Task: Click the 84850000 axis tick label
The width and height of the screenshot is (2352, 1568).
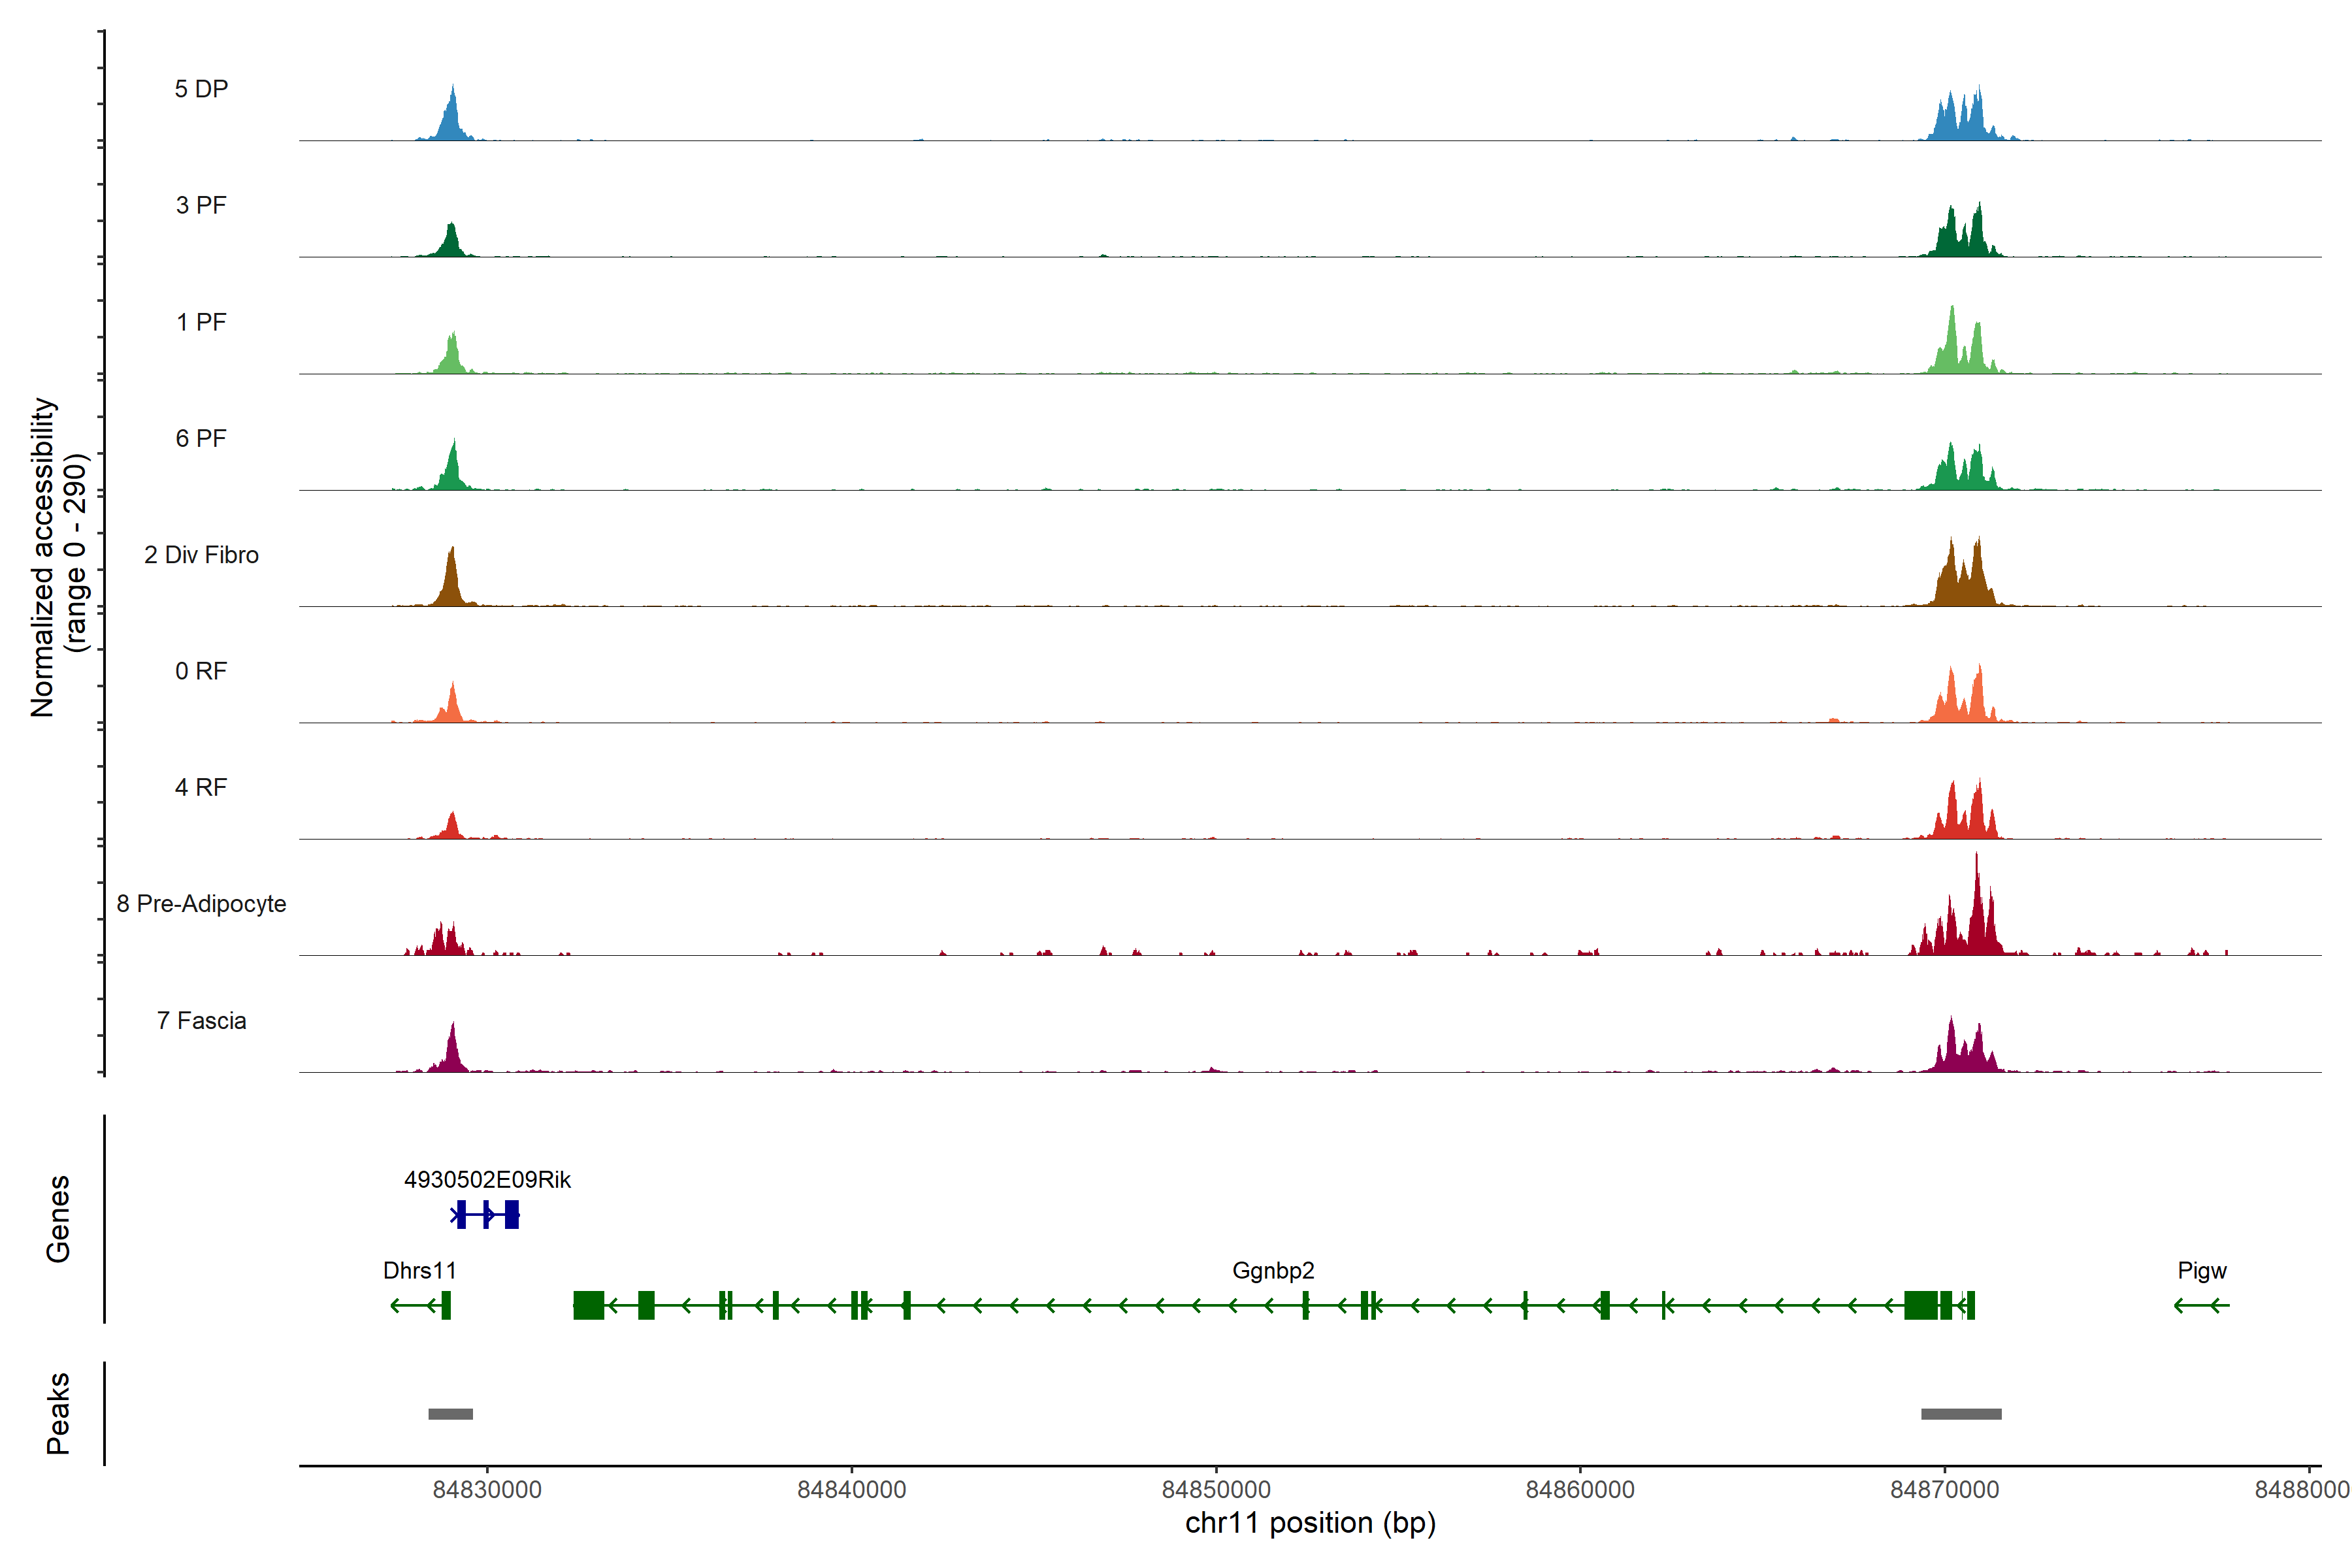Action: click(x=1216, y=1490)
